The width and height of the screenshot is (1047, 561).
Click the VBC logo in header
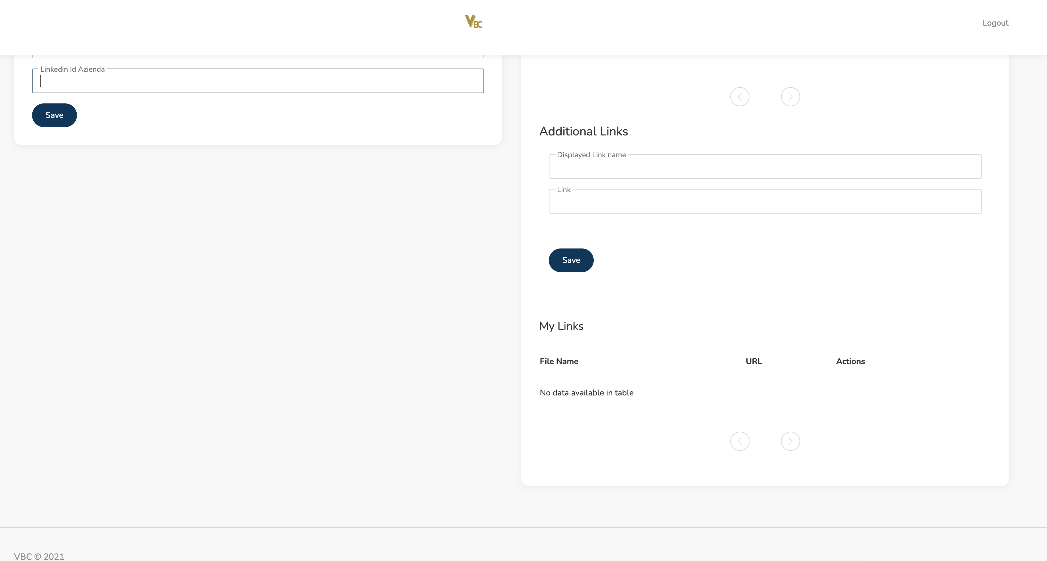point(473,21)
